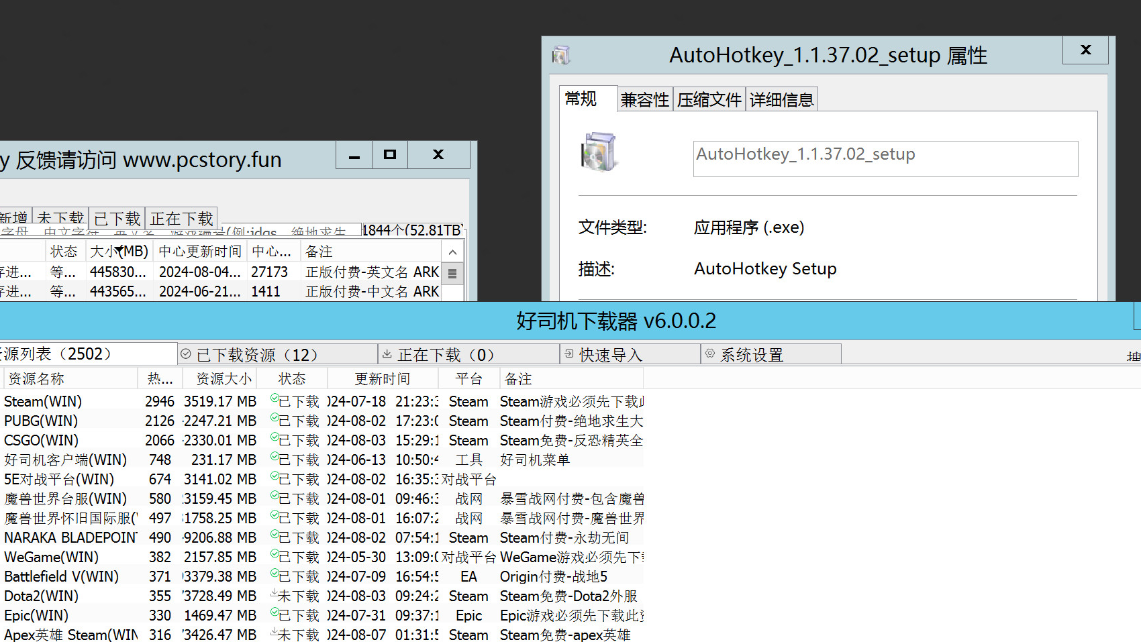1141x642 pixels.
Task: Click the import icon on 快速导入 tab
Action: coord(569,354)
